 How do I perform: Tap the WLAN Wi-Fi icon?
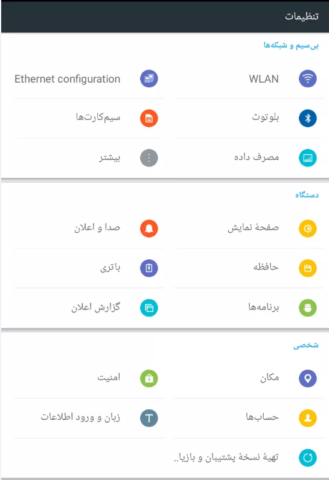(x=307, y=78)
